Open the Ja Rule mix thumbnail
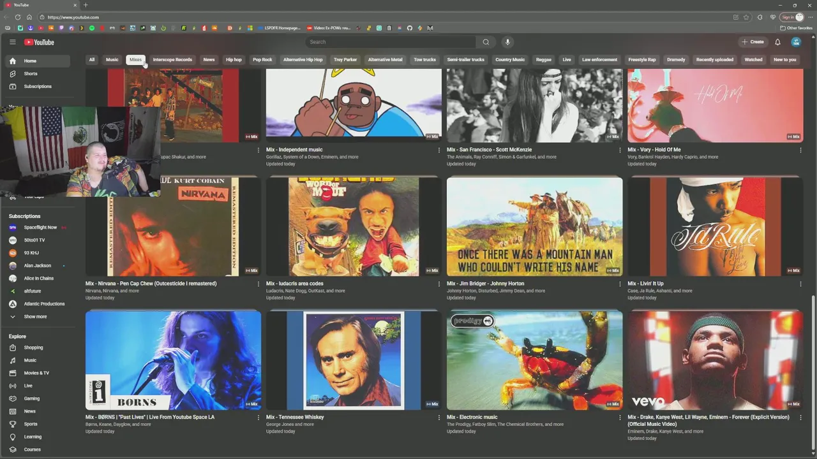The width and height of the screenshot is (817, 459). 715,226
